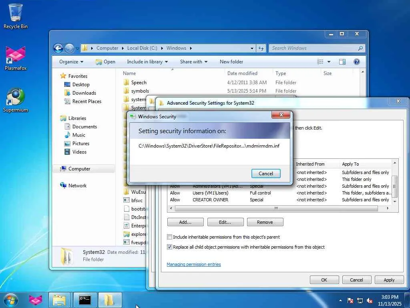Switch to the command prompt taskbar icon
This screenshot has width=410, height=308.
[x=85, y=300]
